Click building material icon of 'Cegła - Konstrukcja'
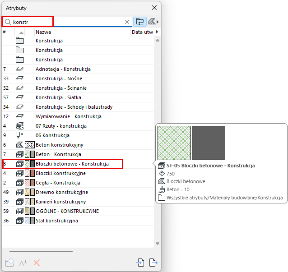 point(20,183)
